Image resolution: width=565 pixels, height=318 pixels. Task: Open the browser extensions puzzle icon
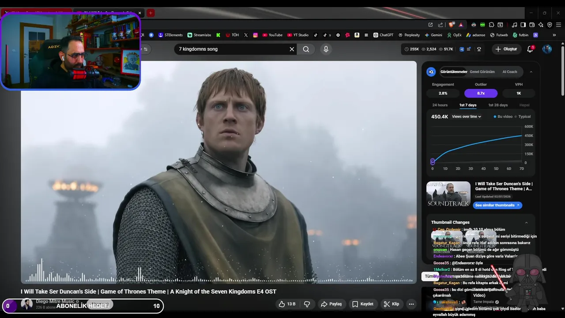(491, 25)
